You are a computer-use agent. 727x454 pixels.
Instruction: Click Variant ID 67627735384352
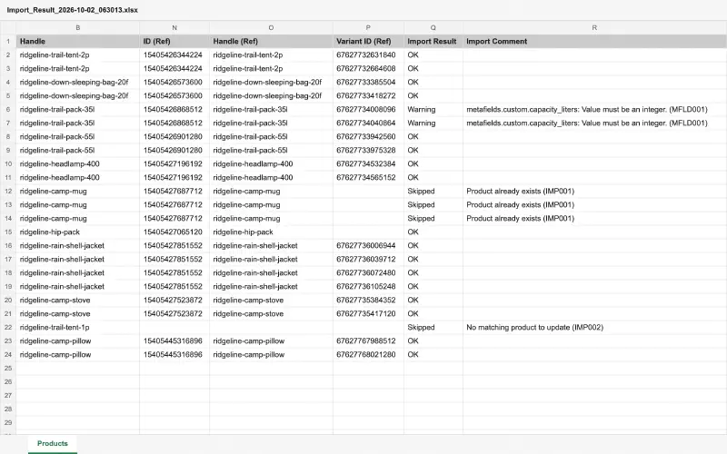pyautogui.click(x=366, y=300)
